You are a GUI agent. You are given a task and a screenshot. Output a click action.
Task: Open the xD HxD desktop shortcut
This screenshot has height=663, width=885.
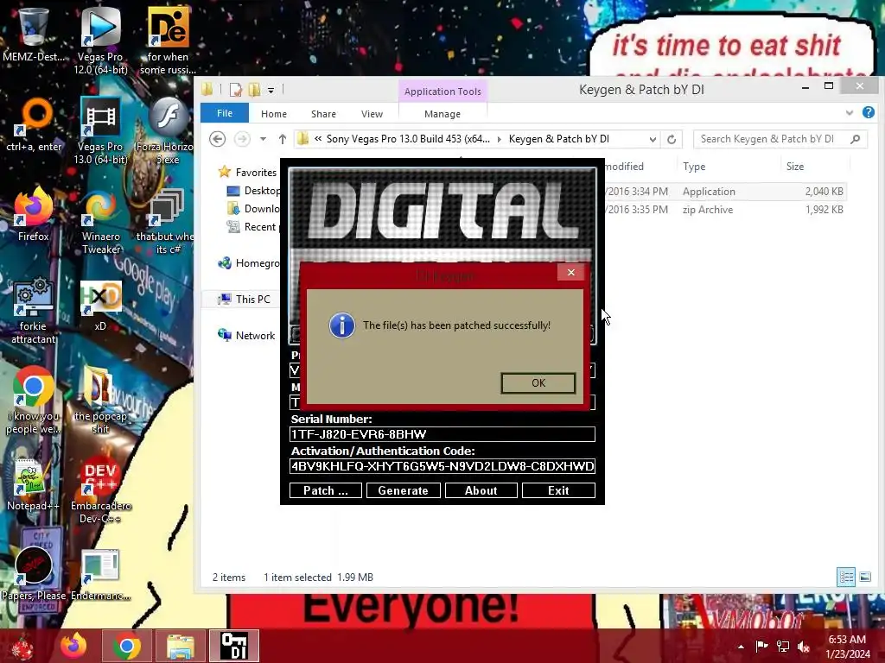(100, 306)
